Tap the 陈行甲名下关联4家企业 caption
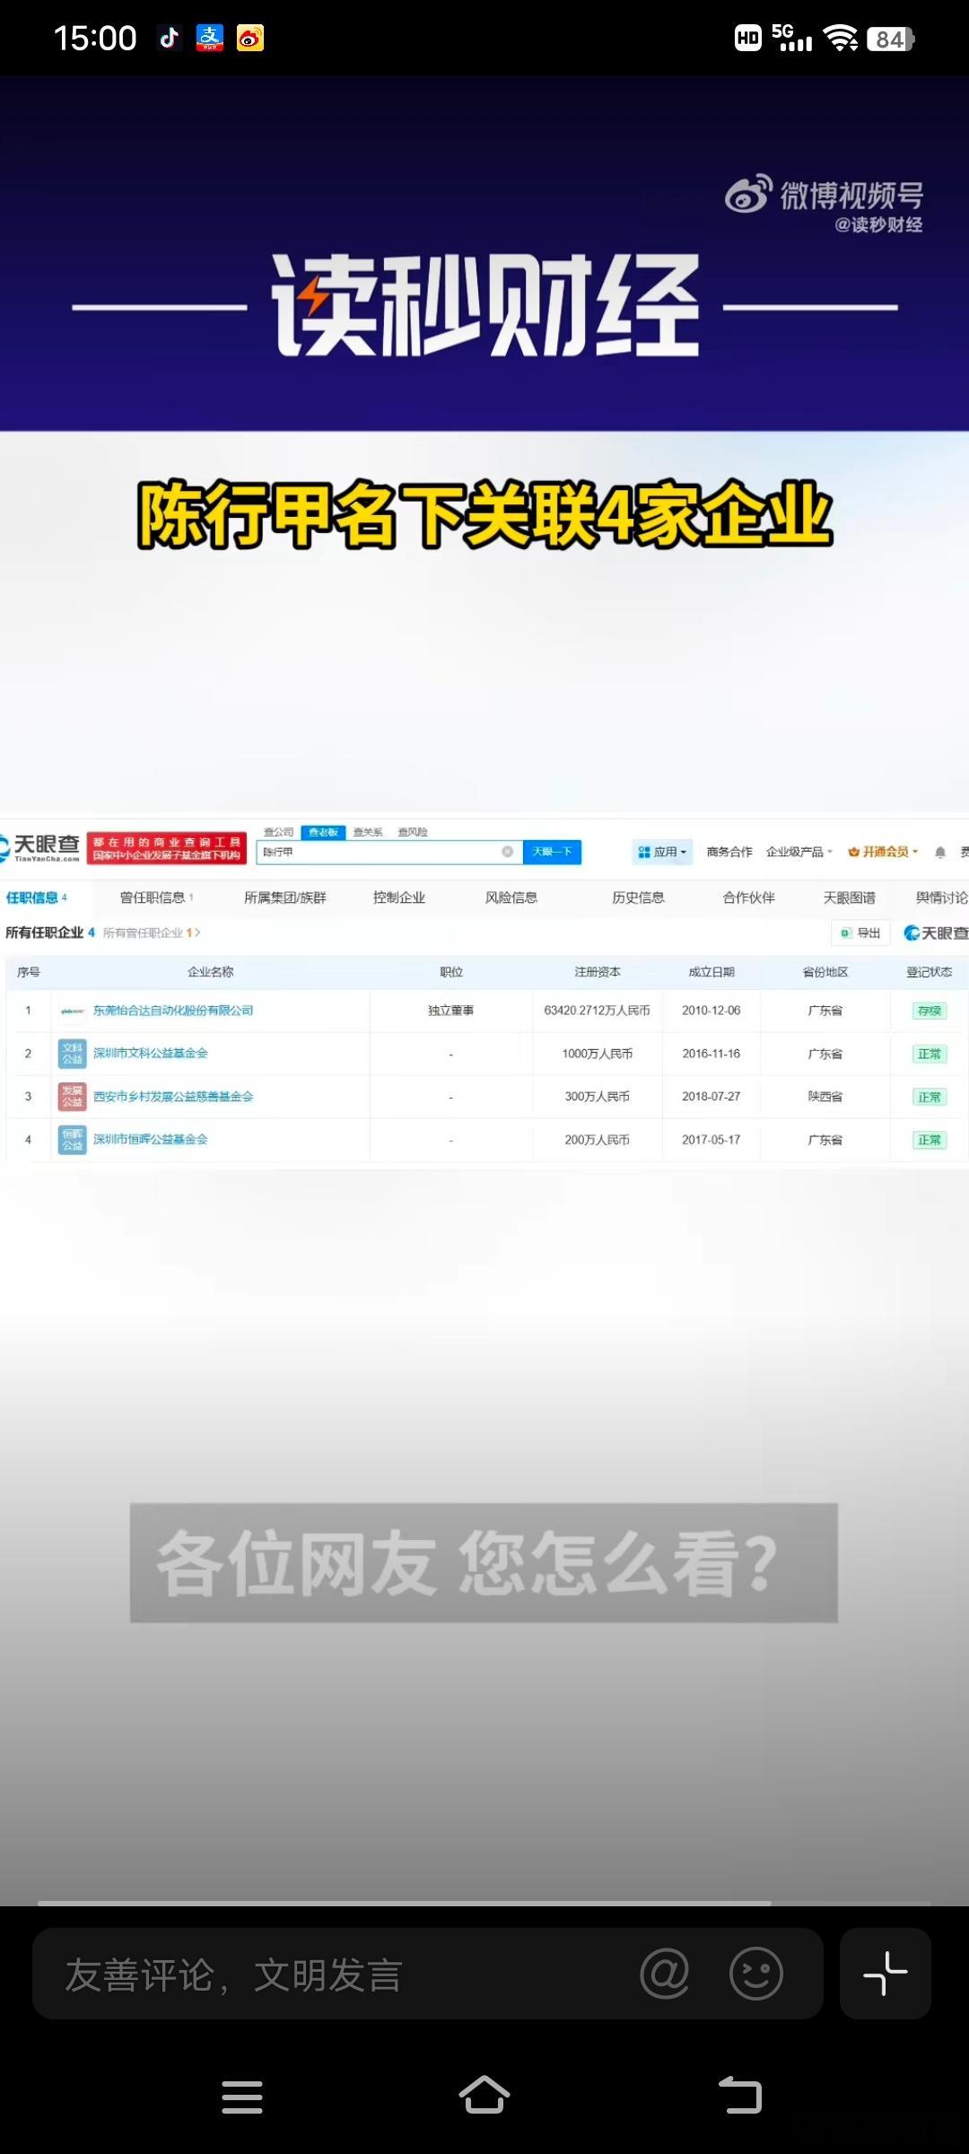The image size is (969, 2154). (484, 514)
